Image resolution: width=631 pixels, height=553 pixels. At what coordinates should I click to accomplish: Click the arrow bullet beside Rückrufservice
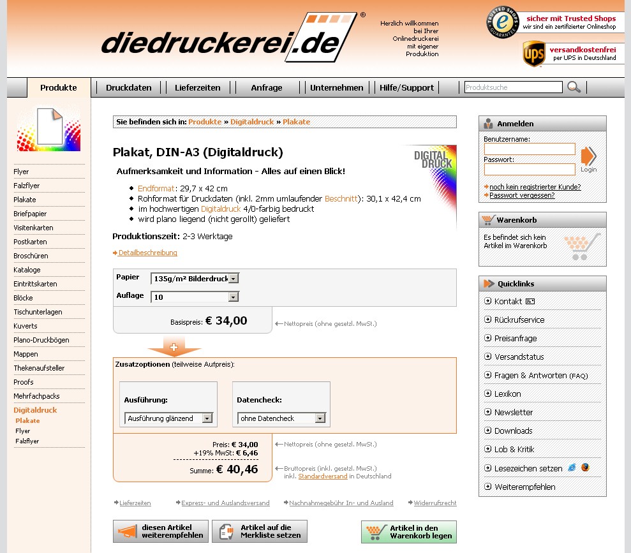coord(487,320)
